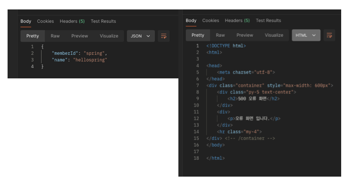This screenshot has width=353, height=187.
Task: Toggle word wrap in the JSON response panel
Action: pos(164,36)
